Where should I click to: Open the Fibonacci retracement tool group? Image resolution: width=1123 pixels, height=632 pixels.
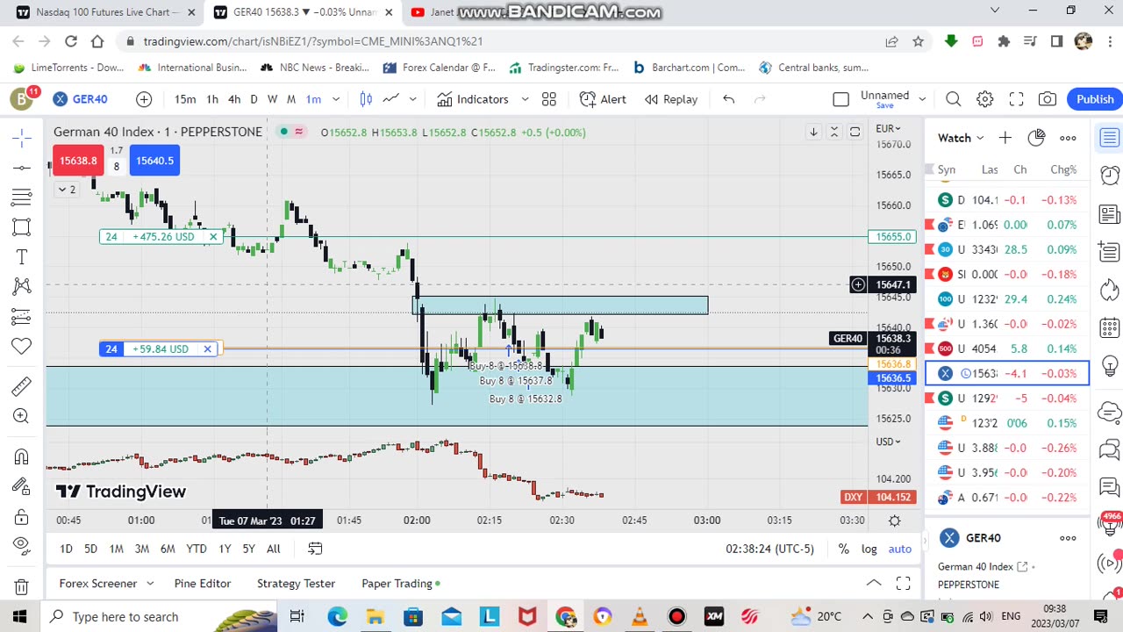22,197
